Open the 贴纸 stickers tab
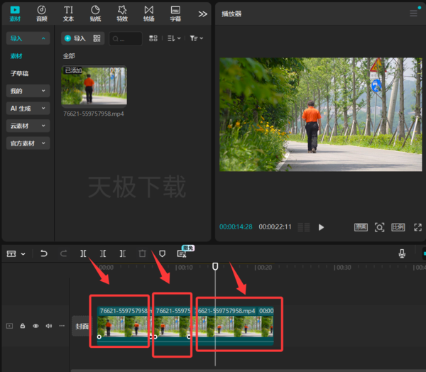This screenshot has width=426, height=372. [95, 13]
